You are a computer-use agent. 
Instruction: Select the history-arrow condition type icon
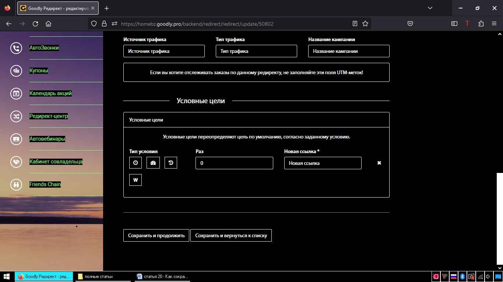coord(171,163)
